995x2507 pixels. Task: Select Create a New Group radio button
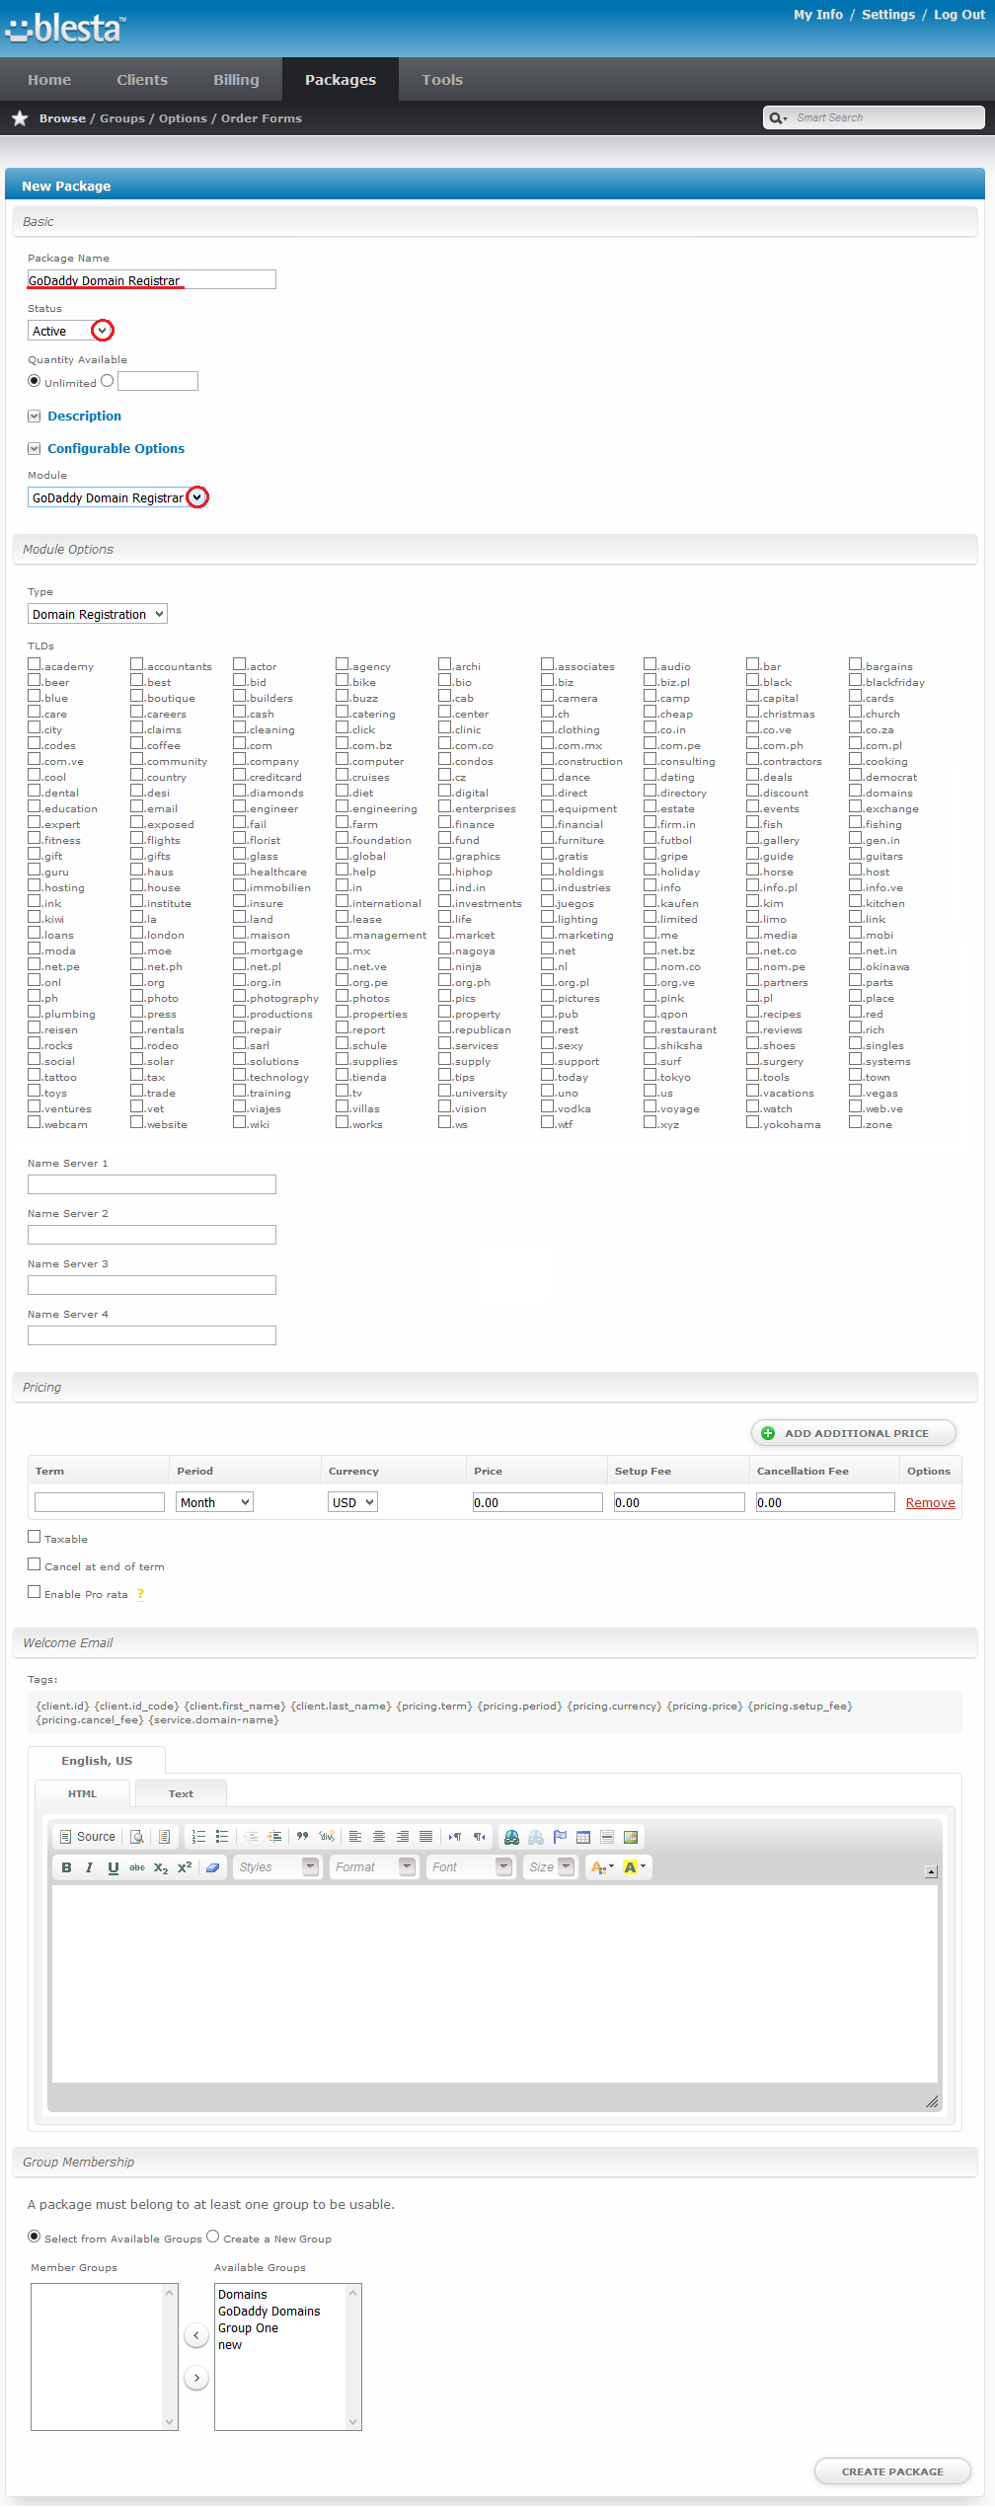(212, 2237)
